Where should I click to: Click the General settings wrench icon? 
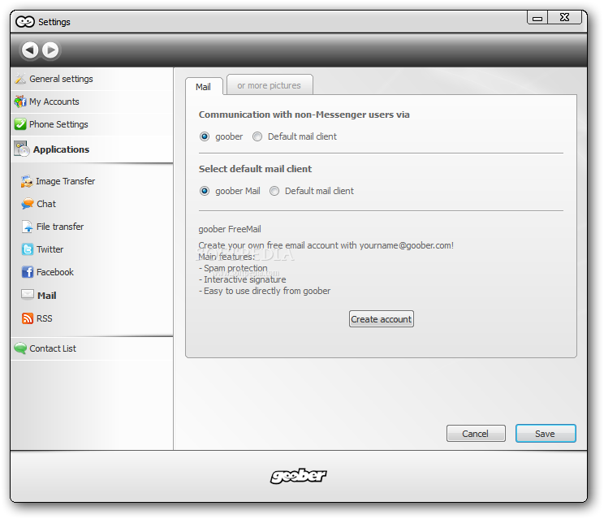(20, 79)
